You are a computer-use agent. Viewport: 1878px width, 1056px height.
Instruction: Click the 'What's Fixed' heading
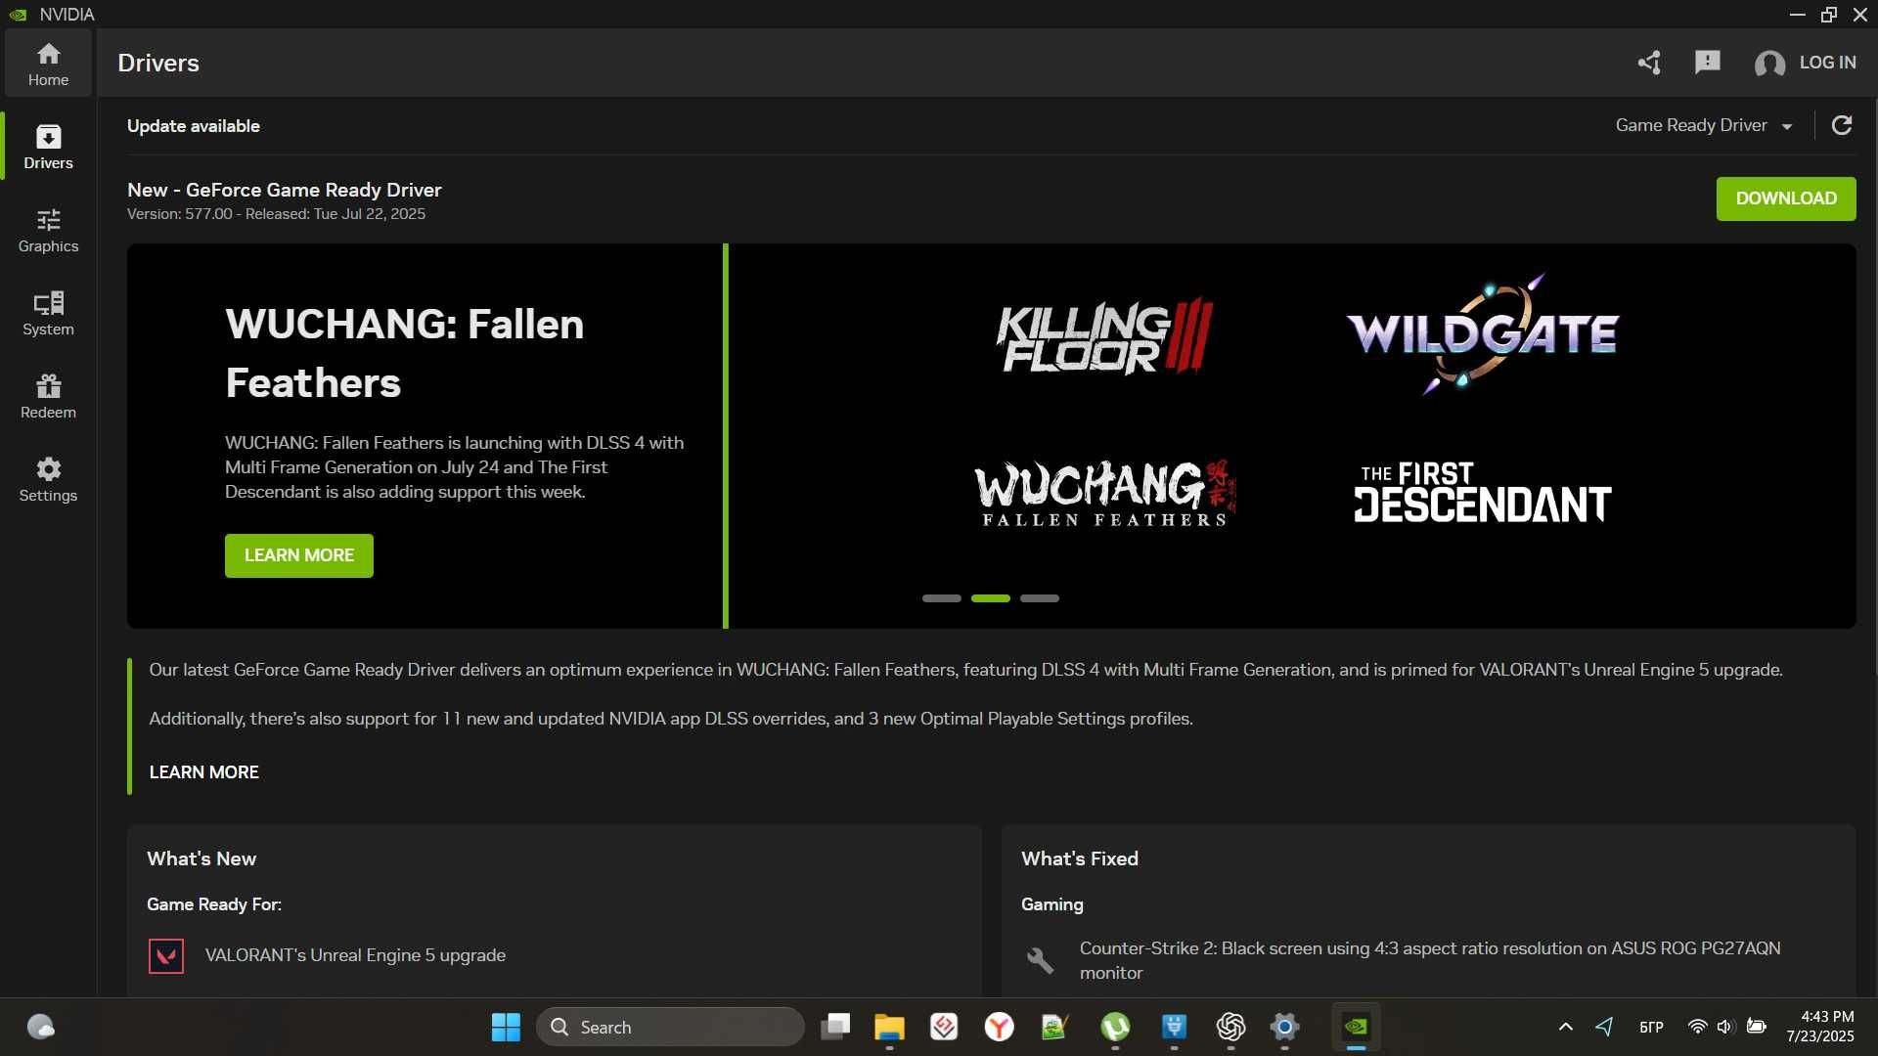click(1080, 859)
